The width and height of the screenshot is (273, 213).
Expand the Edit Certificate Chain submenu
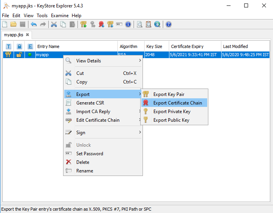pos(103,120)
